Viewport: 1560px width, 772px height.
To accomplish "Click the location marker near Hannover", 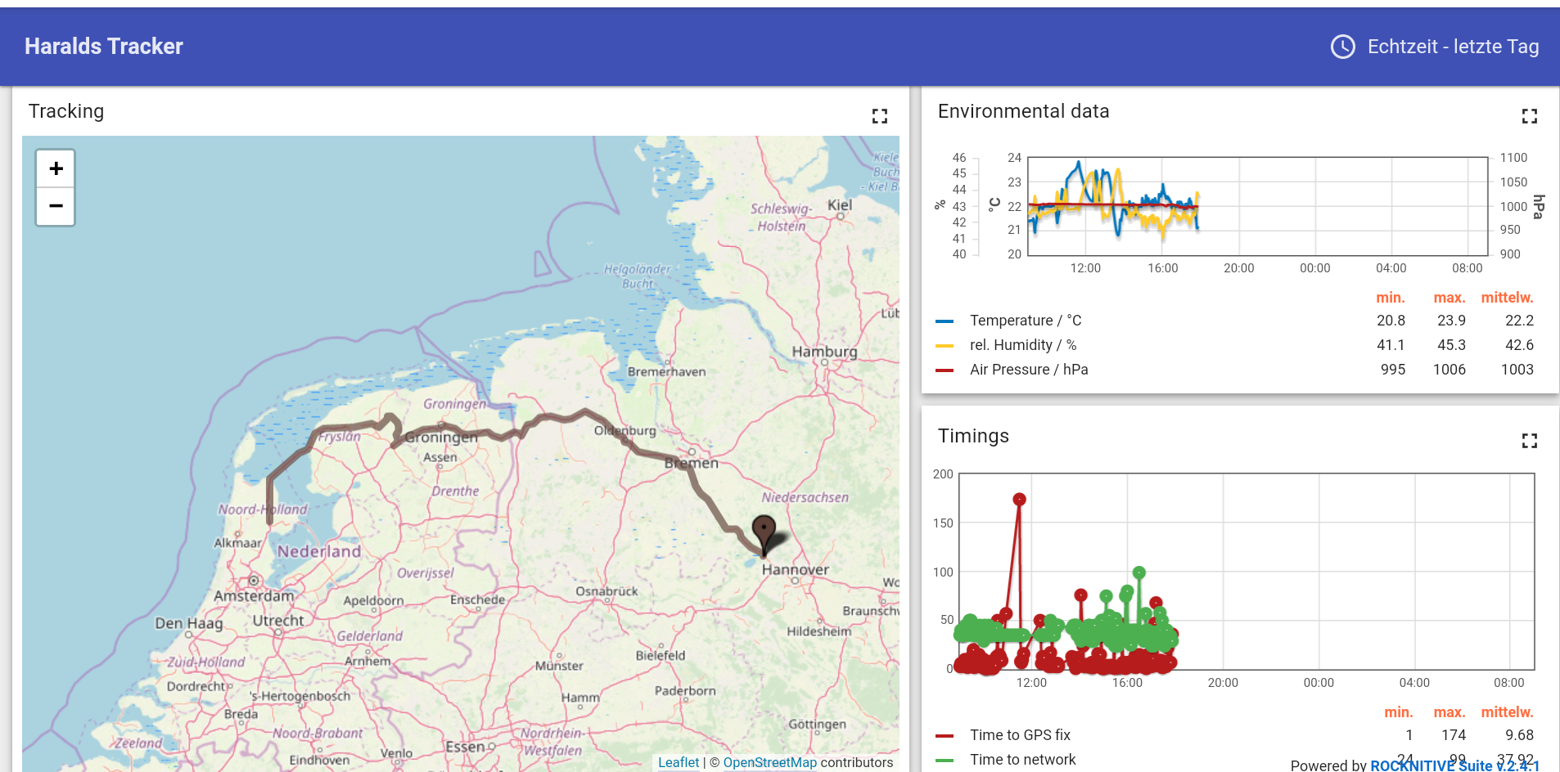I will tap(764, 534).
